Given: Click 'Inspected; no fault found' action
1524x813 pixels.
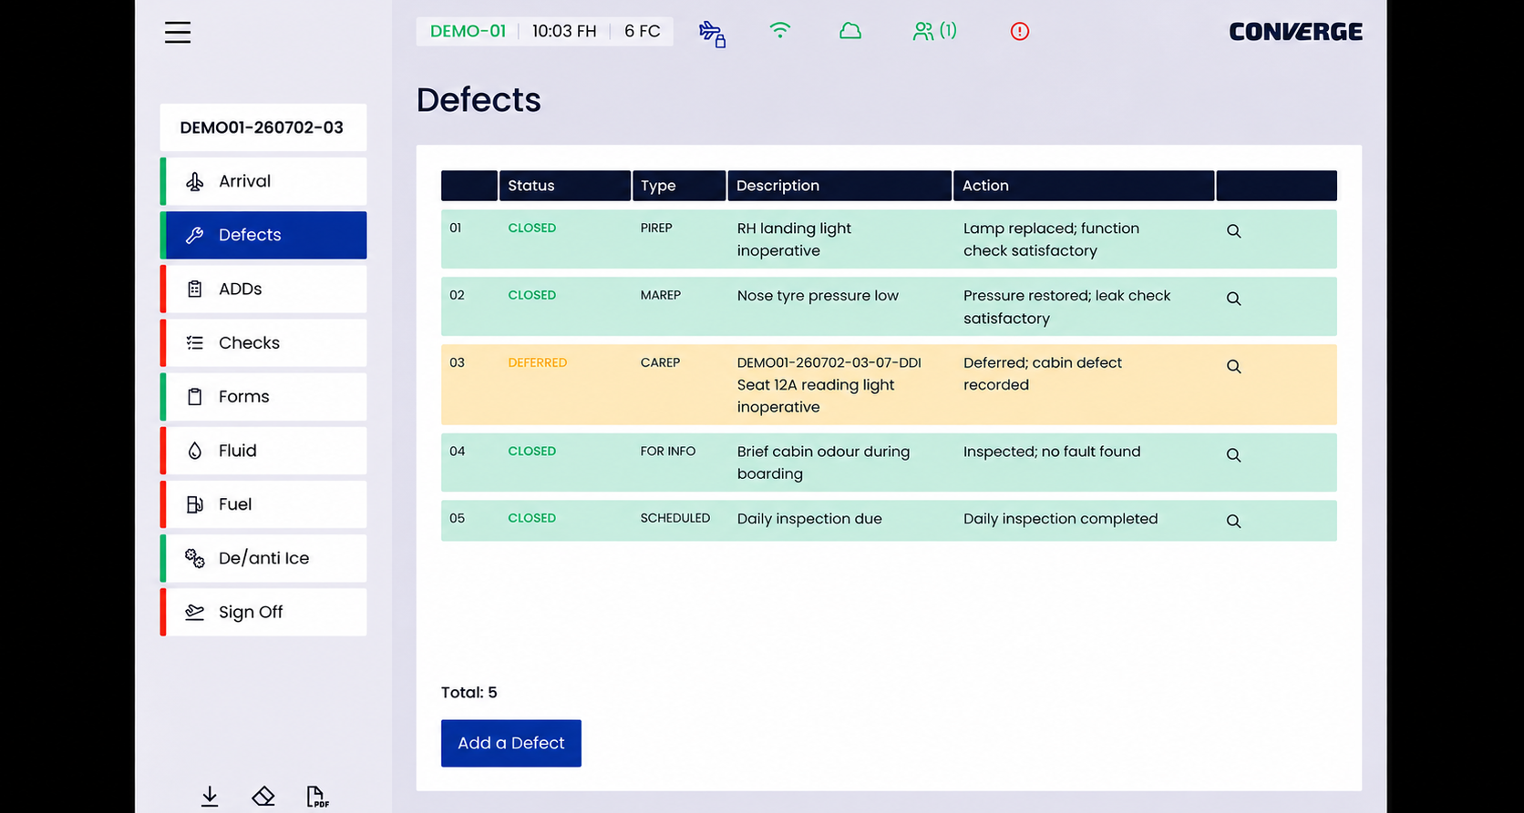Looking at the screenshot, I should tap(1052, 452).
